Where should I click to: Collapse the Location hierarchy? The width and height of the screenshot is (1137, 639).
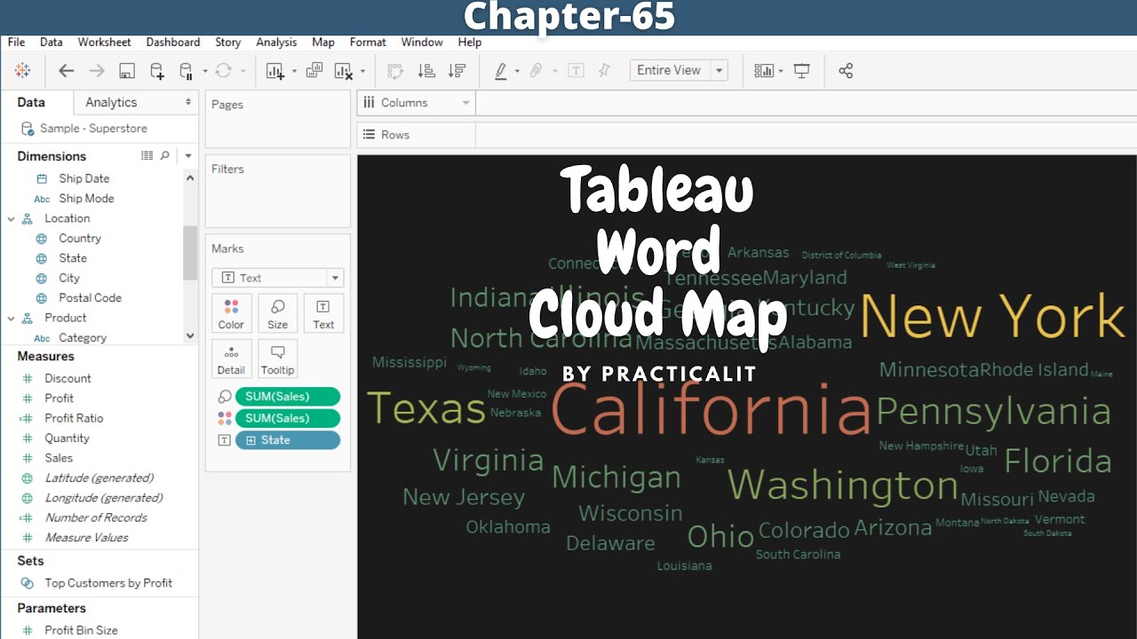point(12,218)
